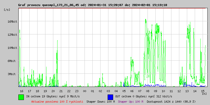This screenshot has height=105, width=210.
Task: Click the 12Mbit y-axis label
Action: point(12,35)
